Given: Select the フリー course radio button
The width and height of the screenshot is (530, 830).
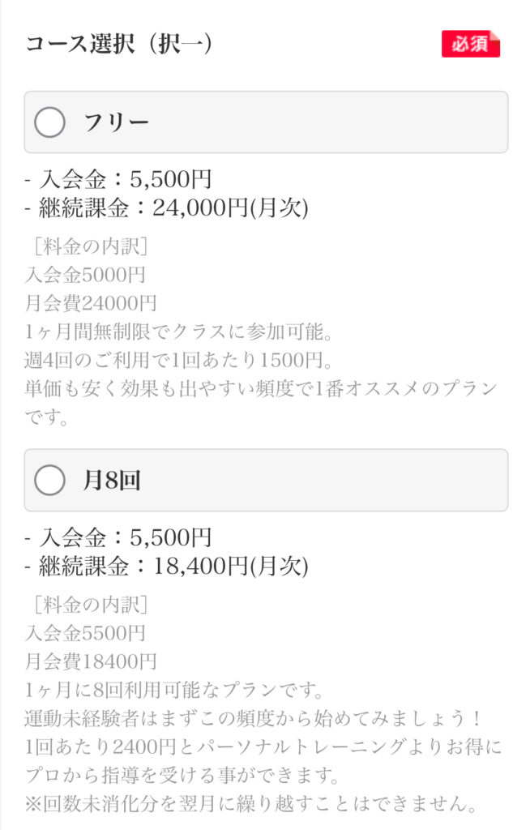Looking at the screenshot, I should [49, 122].
